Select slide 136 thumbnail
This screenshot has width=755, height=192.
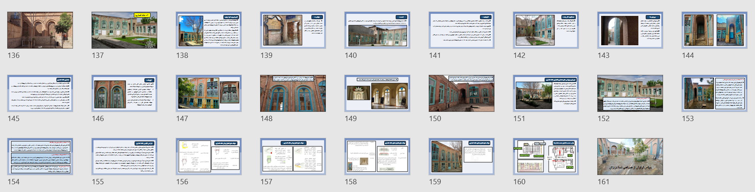(40, 30)
